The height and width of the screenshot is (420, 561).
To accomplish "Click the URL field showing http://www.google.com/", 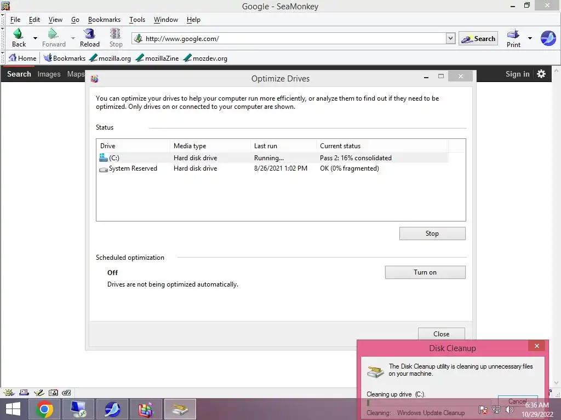I will (289, 39).
